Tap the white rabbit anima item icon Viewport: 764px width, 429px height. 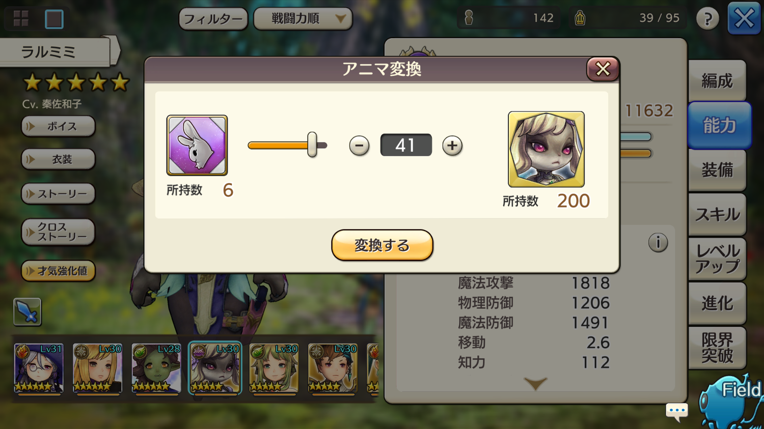197,146
